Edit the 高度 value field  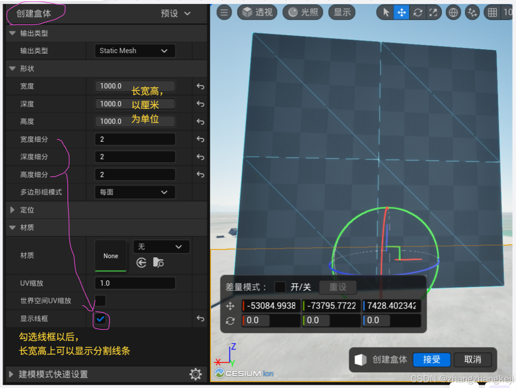(135, 121)
